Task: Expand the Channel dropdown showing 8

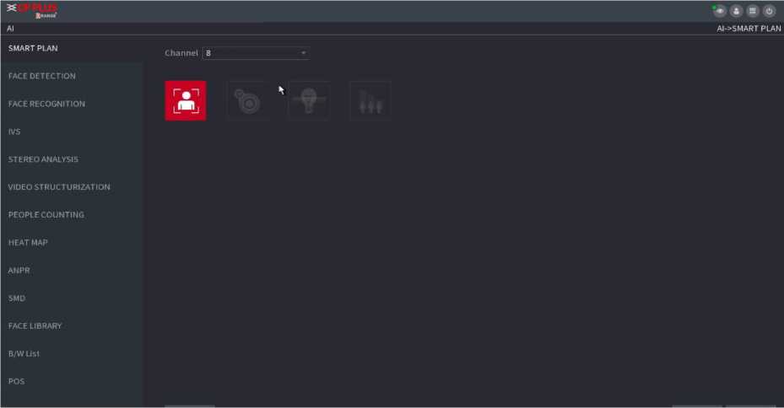Action: (x=256, y=53)
